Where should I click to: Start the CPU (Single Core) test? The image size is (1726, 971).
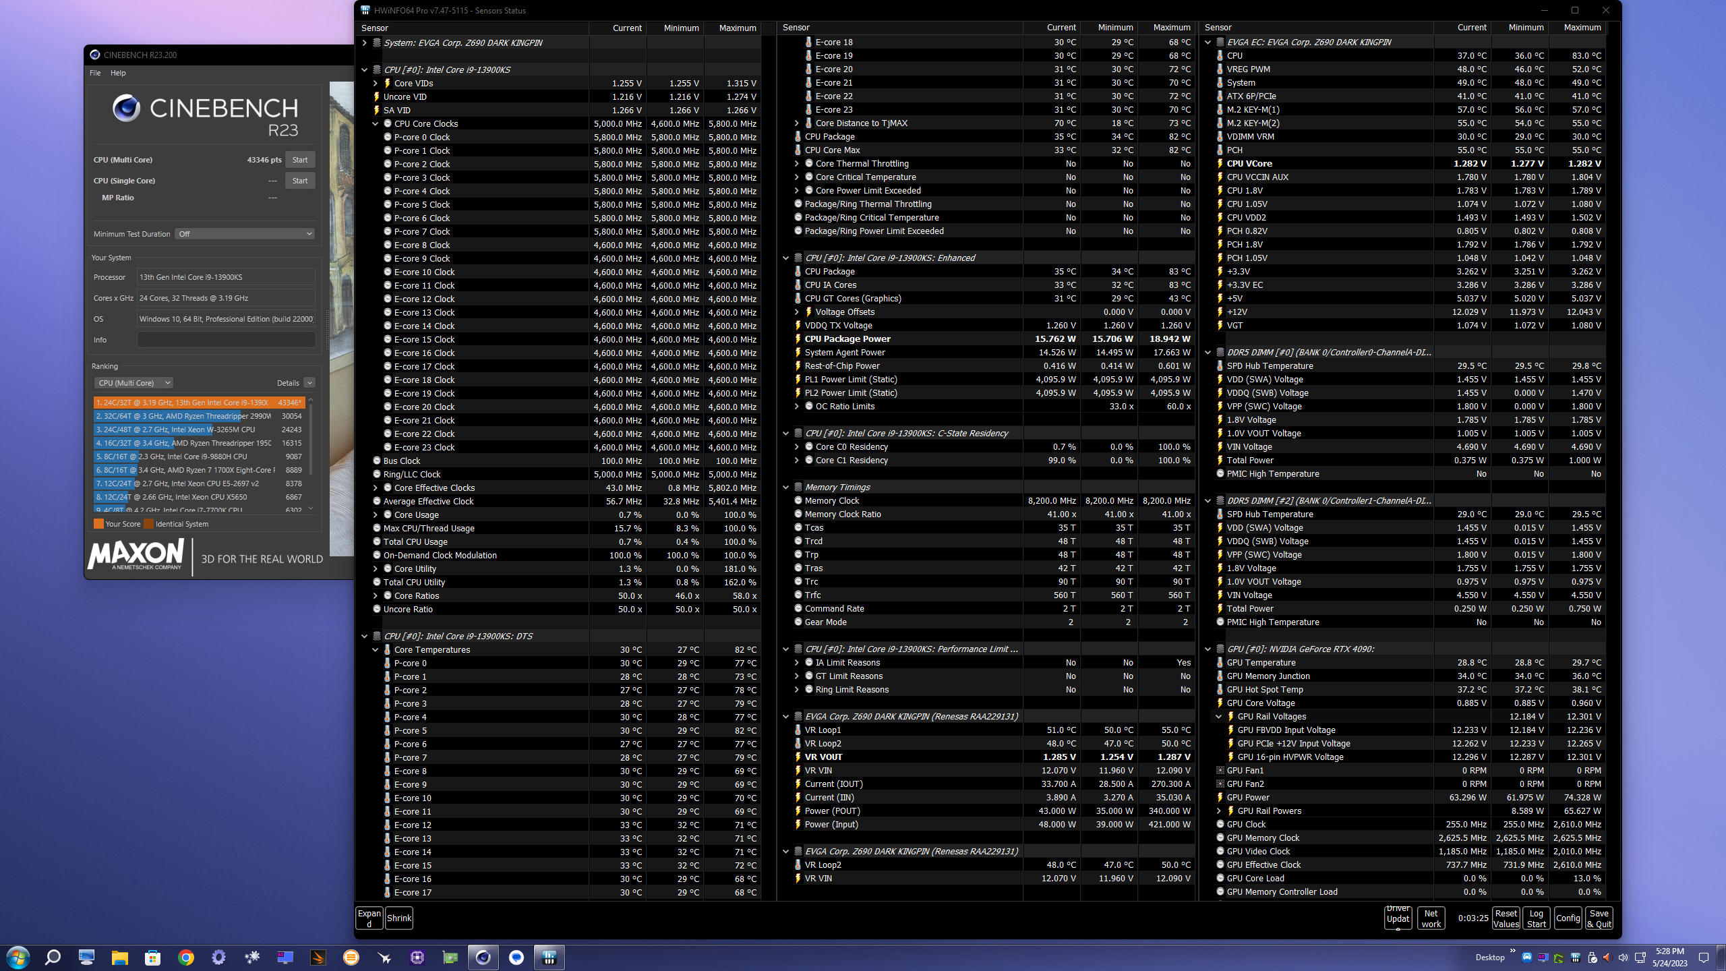300,181
